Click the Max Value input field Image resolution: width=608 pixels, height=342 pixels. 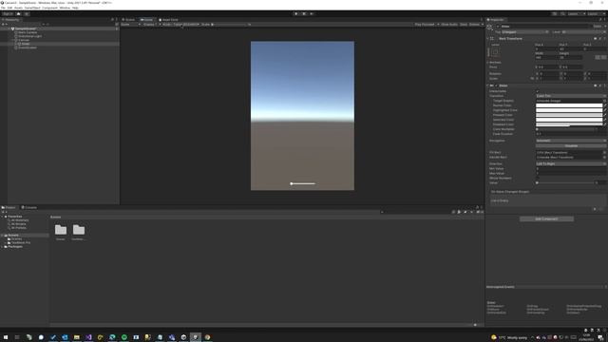[571, 173]
